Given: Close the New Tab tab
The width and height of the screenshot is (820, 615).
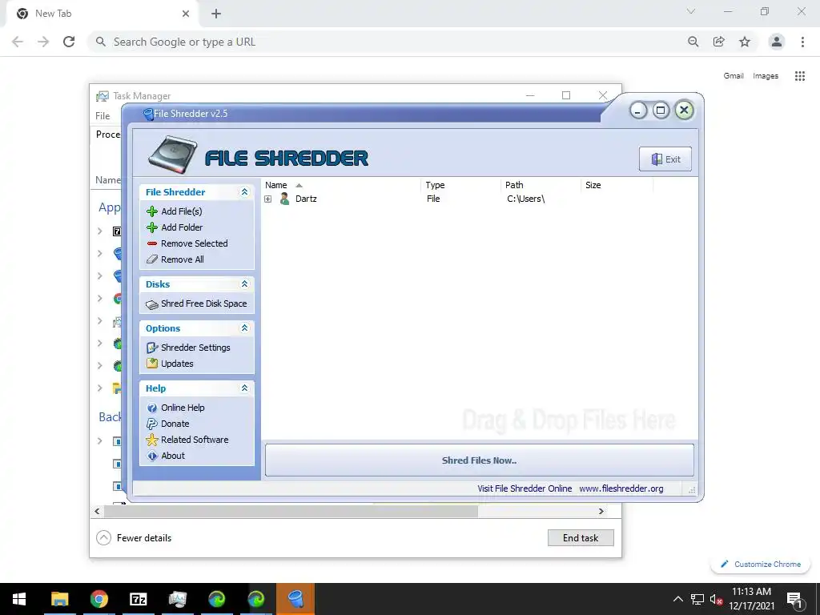Looking at the screenshot, I should [x=186, y=14].
